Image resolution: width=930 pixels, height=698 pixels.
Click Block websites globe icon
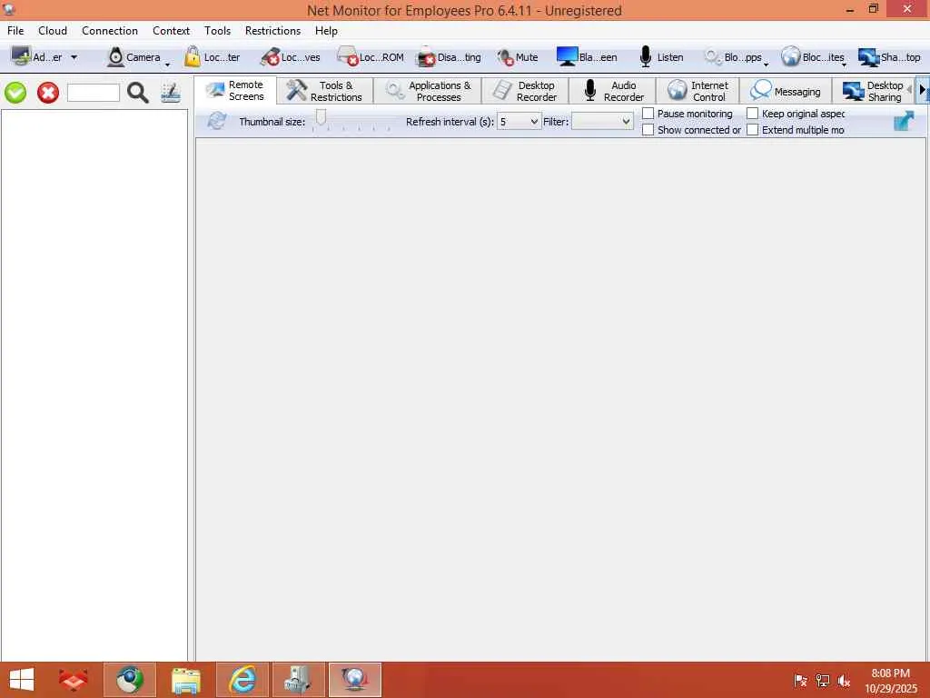pyautogui.click(x=791, y=57)
